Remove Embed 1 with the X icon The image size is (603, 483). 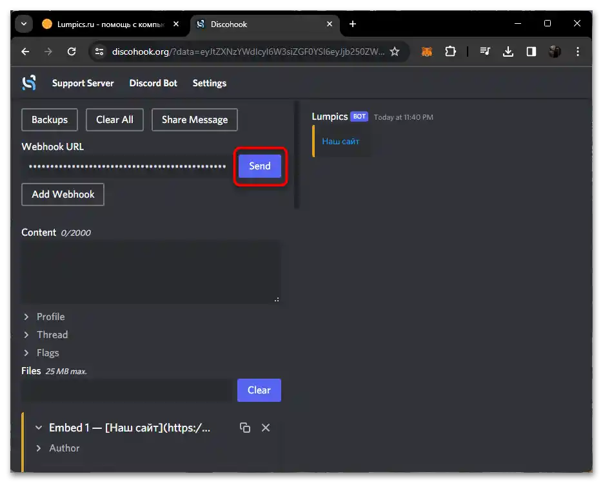[266, 428]
